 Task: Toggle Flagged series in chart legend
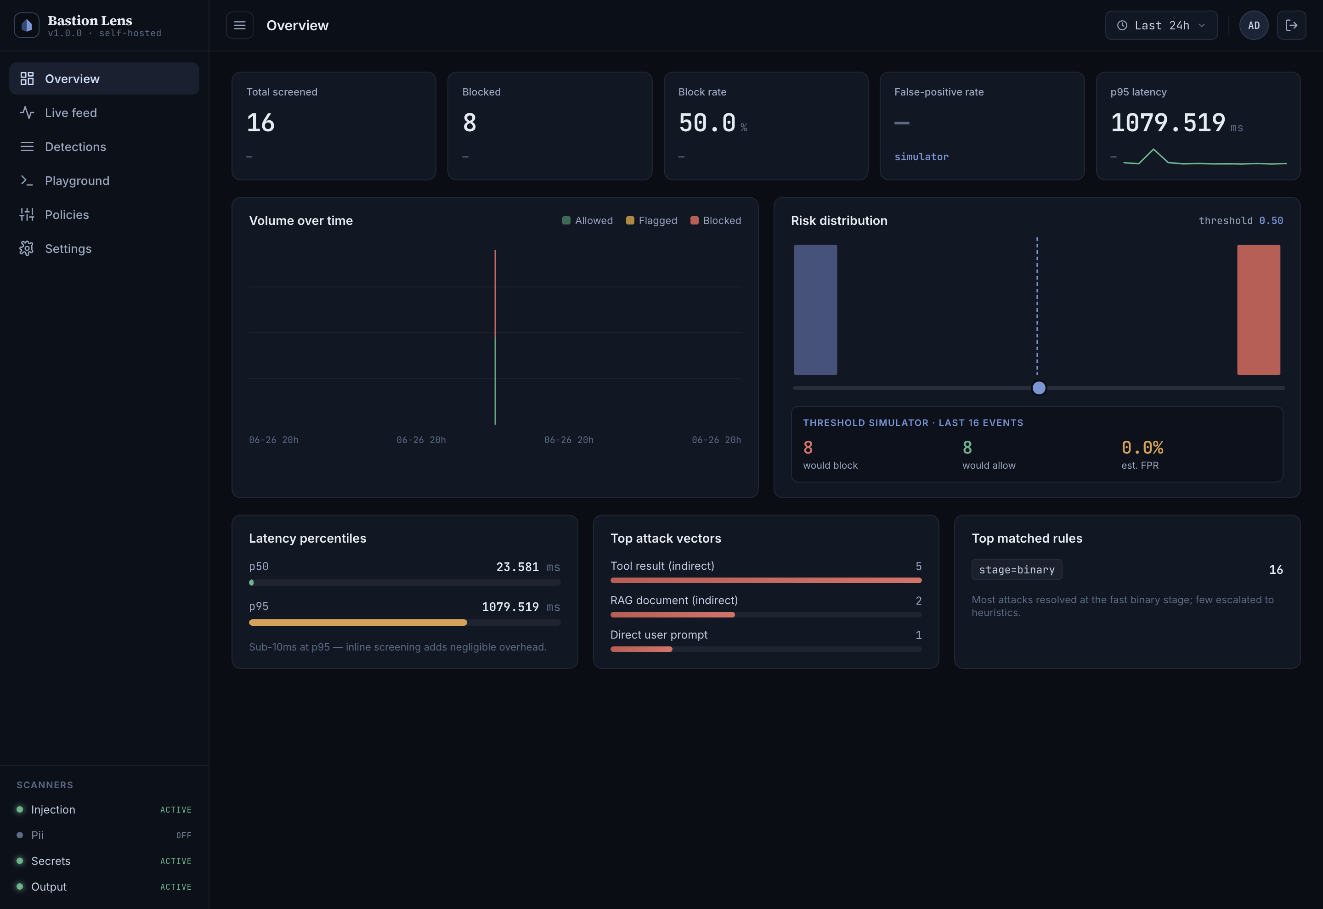tap(651, 220)
